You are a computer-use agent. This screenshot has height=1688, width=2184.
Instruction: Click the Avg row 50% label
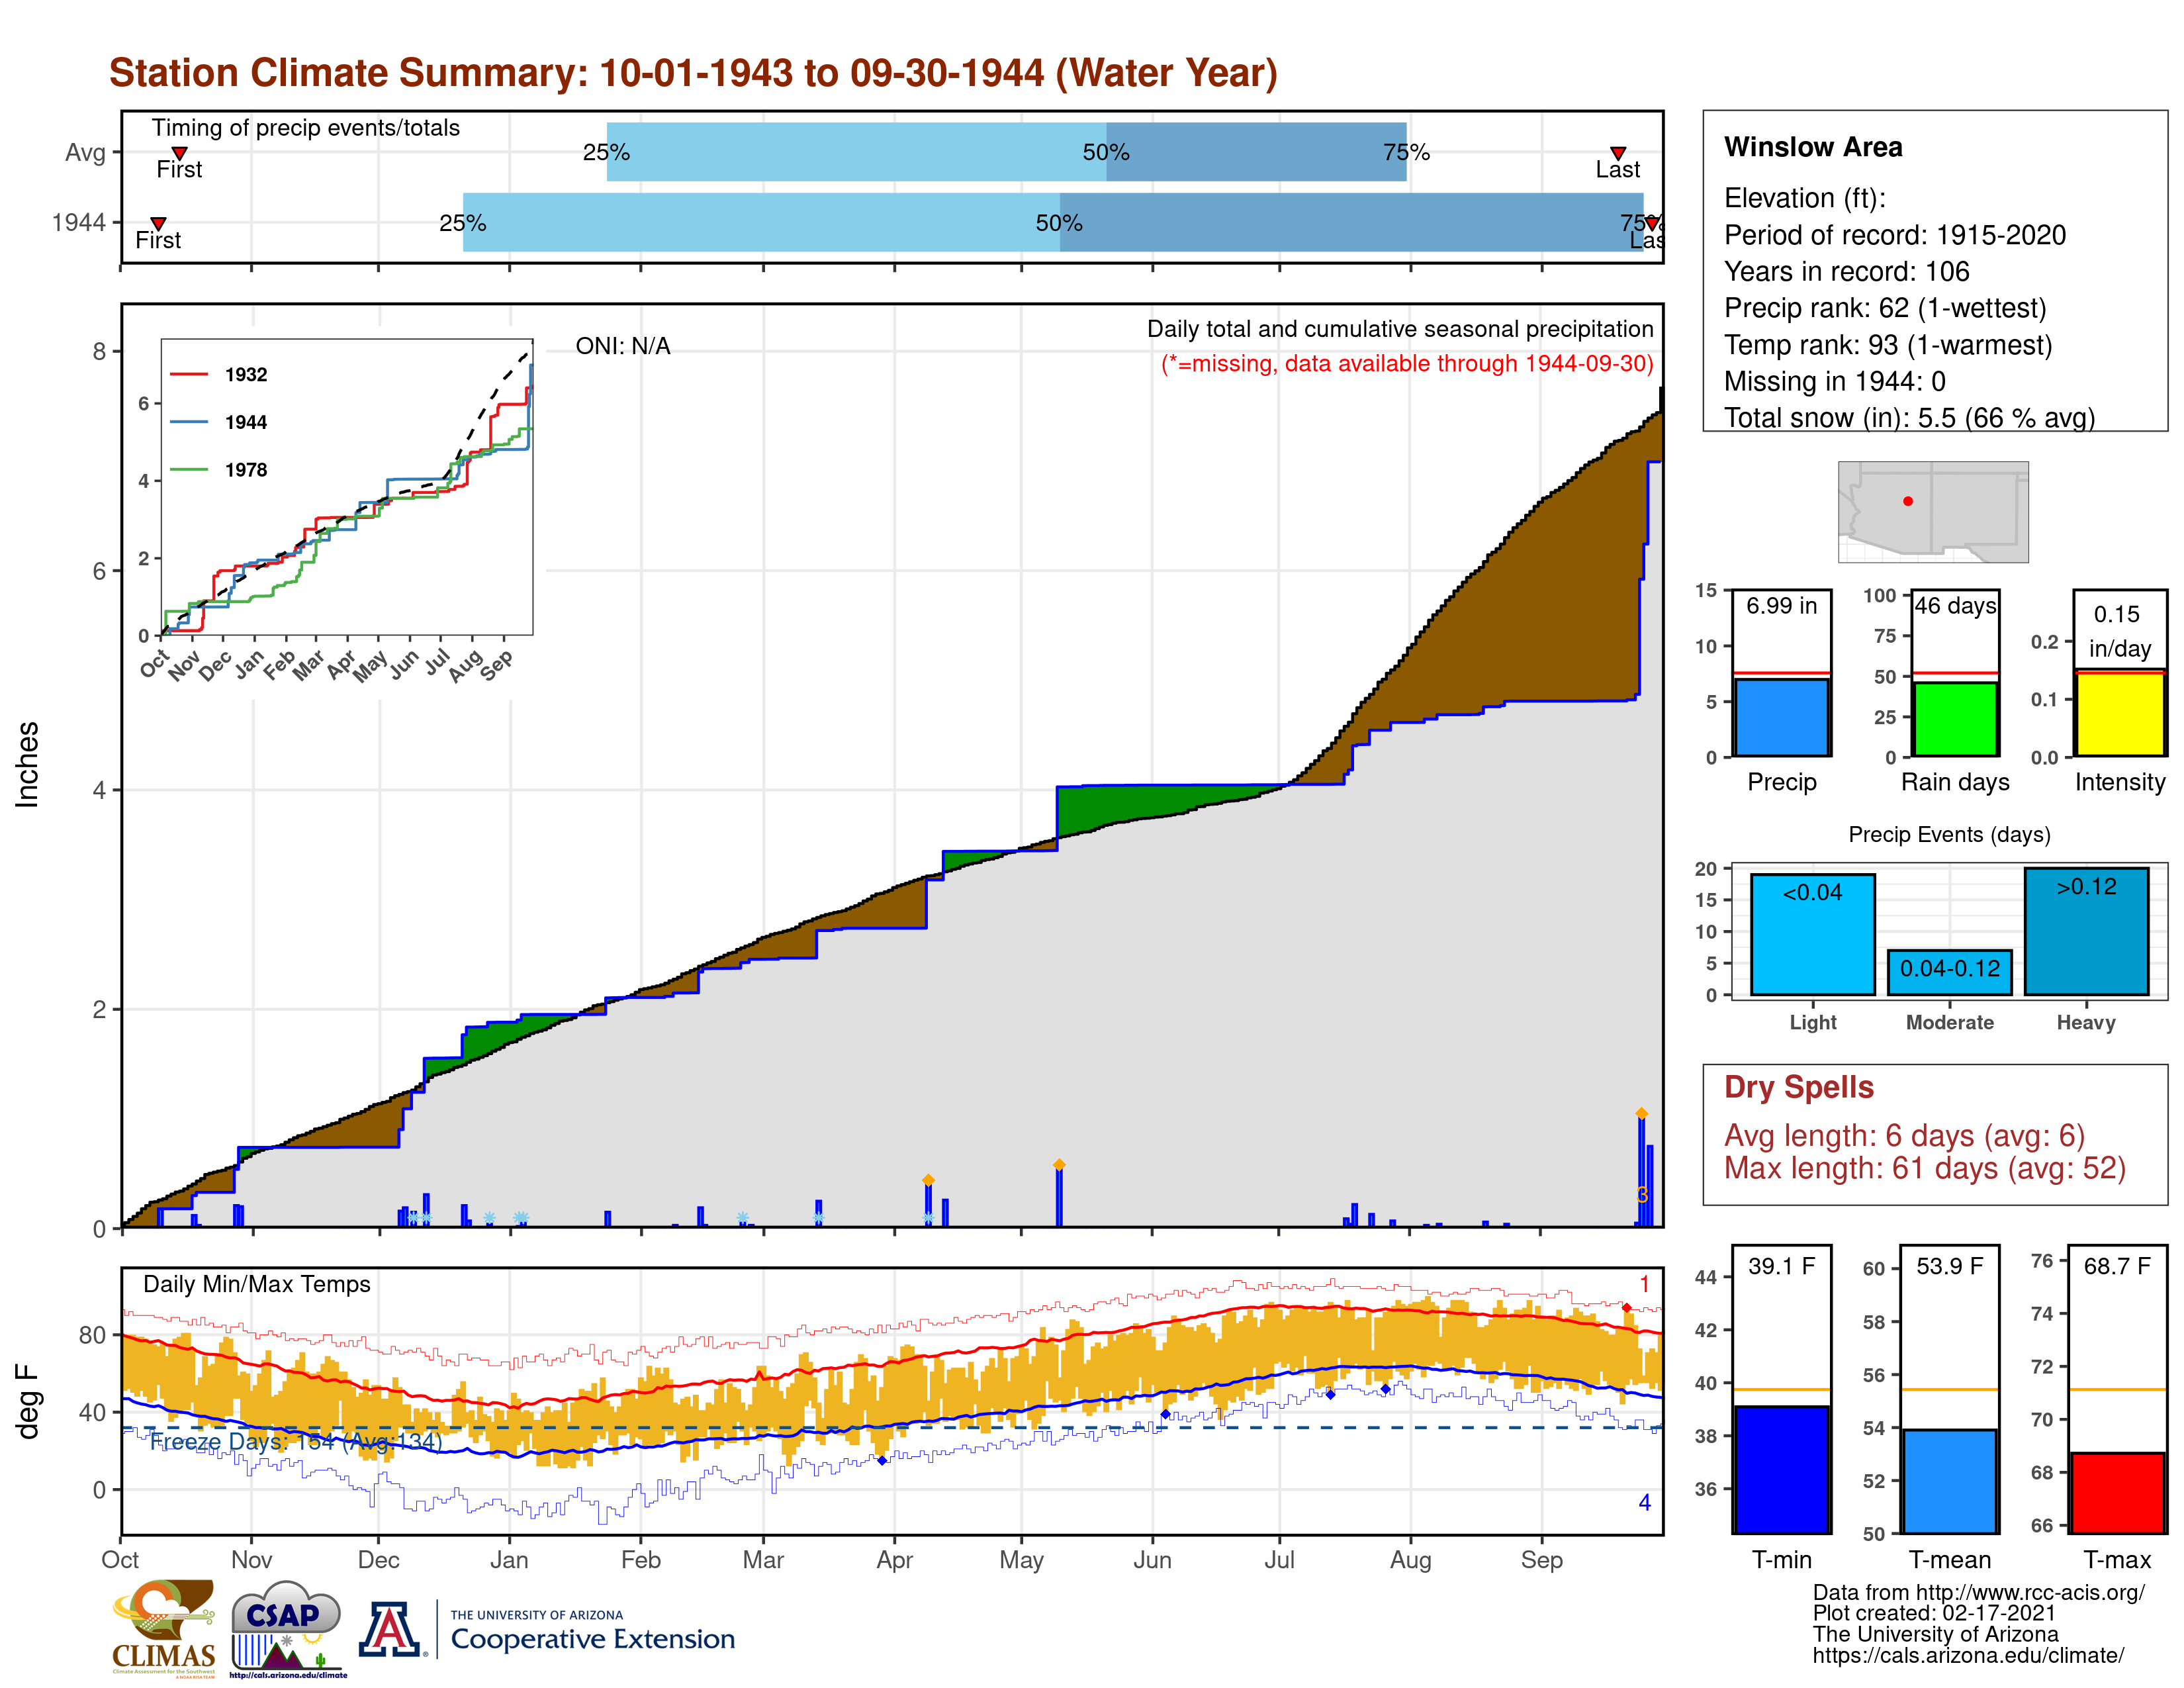coord(1106,152)
